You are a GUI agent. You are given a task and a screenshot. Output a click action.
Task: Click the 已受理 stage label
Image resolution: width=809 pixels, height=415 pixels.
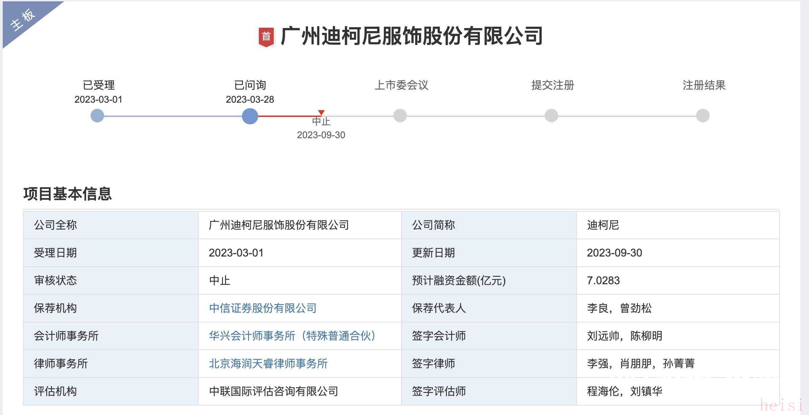pyautogui.click(x=99, y=85)
